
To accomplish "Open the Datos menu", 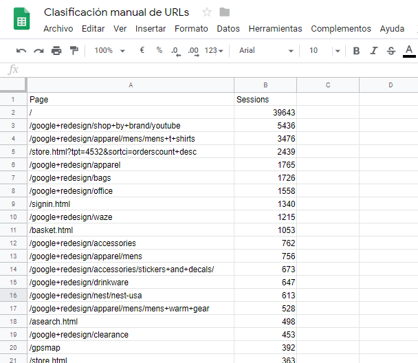I will coord(228,28).
